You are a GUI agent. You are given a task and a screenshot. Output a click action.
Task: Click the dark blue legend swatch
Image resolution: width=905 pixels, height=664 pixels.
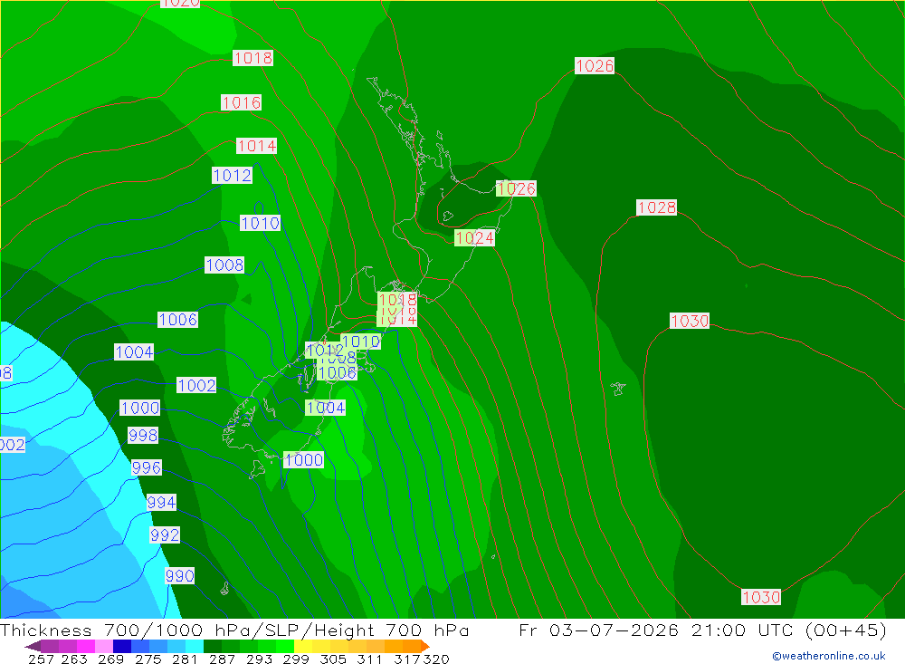coord(122,646)
